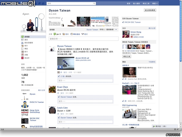Click Evan Chen's avatar thumbnail
The image size is (182, 137).
pos(52,89)
